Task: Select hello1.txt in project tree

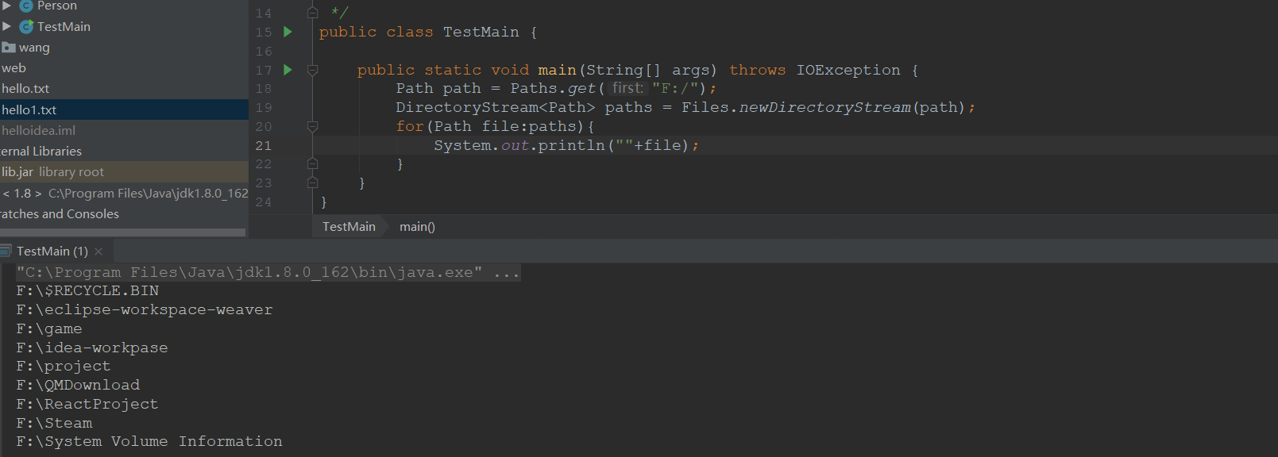Action: pyautogui.click(x=124, y=109)
